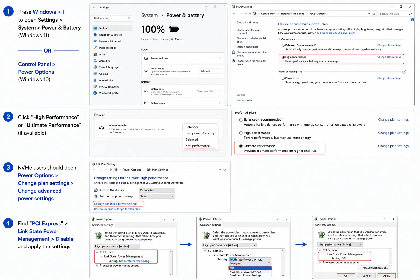
Task: Refresh the Edit Plan Settings window
Action: [x=224, y=170]
